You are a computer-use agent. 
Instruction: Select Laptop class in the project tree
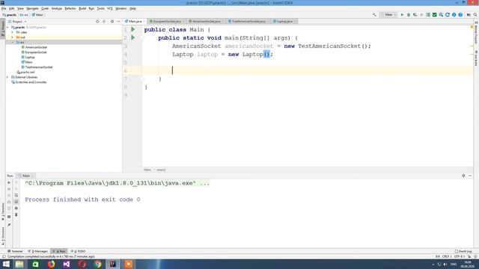pyautogui.click(x=30, y=58)
